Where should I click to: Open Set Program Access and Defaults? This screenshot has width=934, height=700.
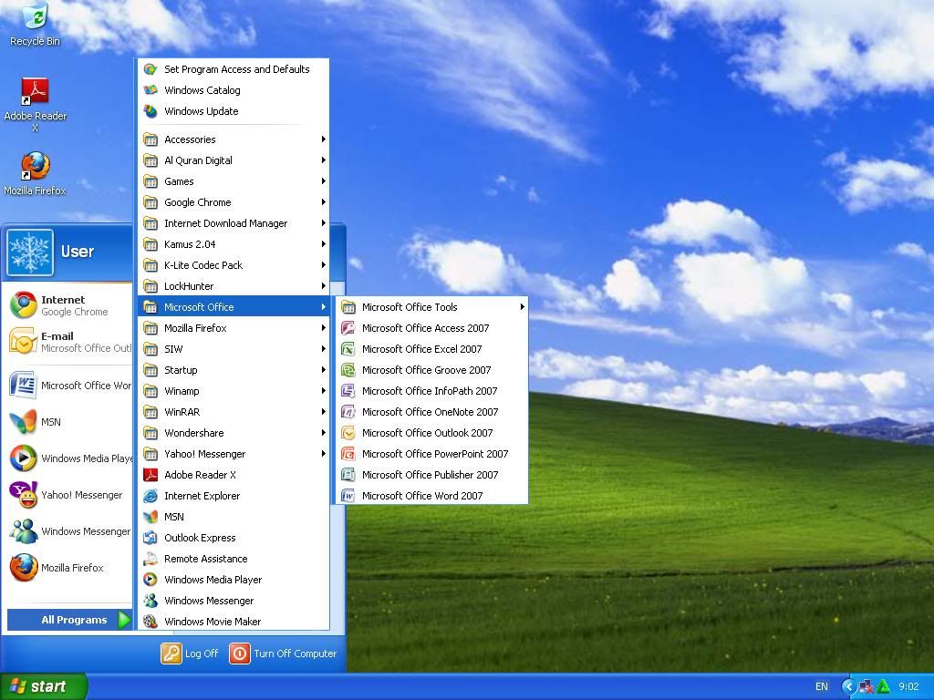click(x=233, y=69)
